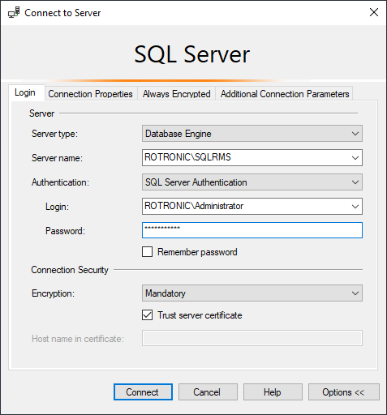Close the Connect to Server dialog
The width and height of the screenshot is (387, 415).
(374, 12)
